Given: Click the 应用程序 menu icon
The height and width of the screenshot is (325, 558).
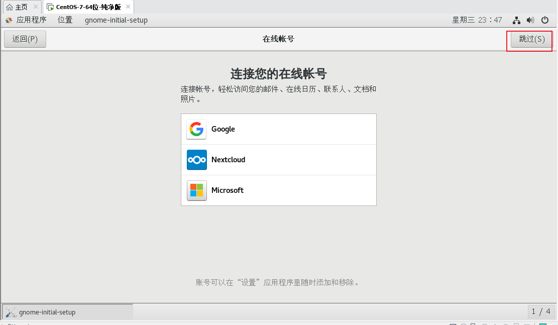Looking at the screenshot, I should tap(9, 20).
